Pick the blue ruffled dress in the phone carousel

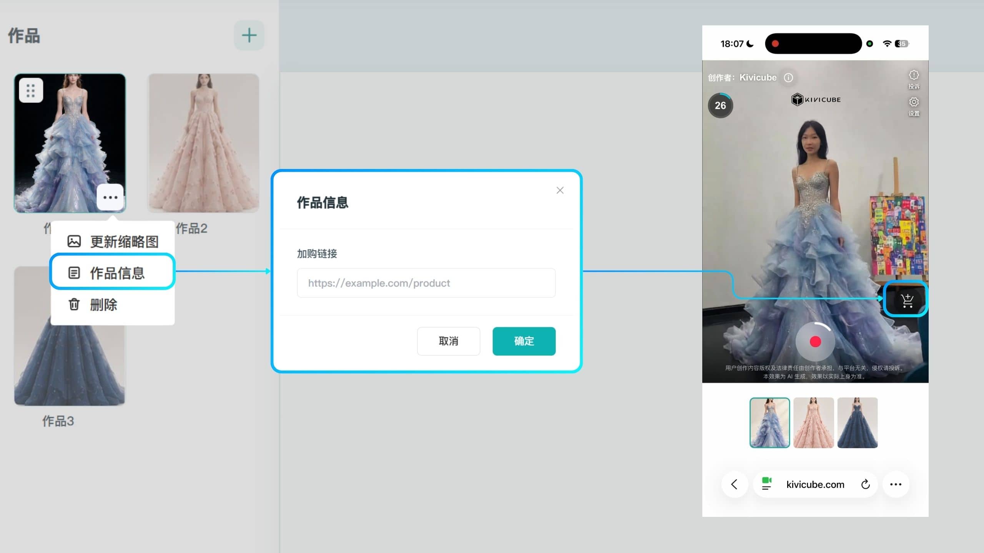click(770, 422)
